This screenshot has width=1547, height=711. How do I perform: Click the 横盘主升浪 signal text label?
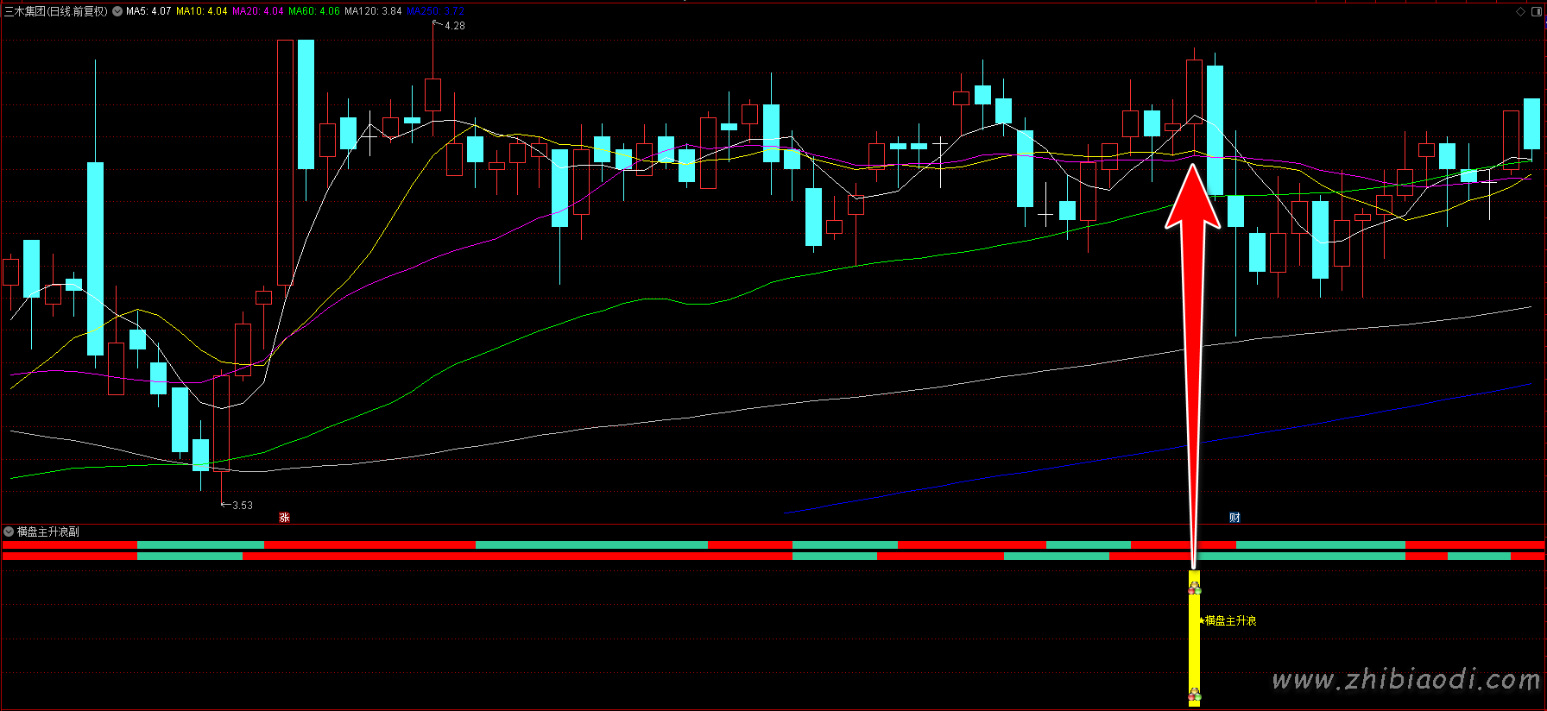click(1230, 620)
